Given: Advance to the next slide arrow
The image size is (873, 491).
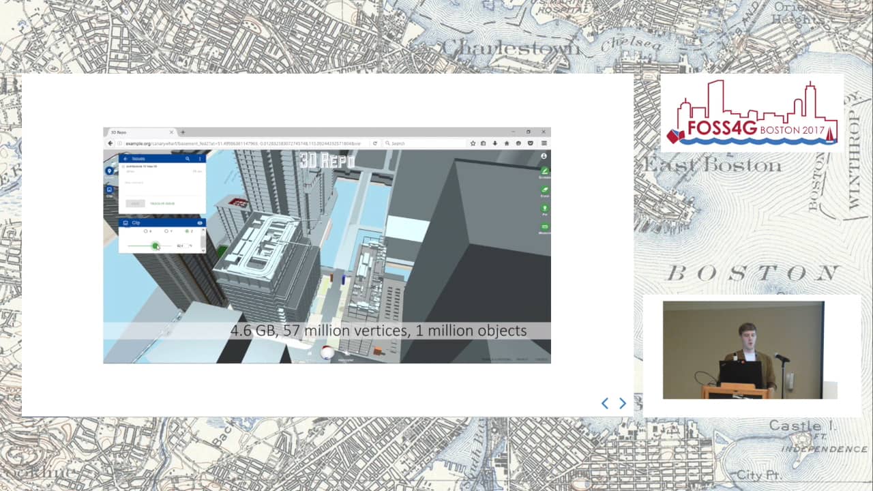Looking at the screenshot, I should click(622, 403).
